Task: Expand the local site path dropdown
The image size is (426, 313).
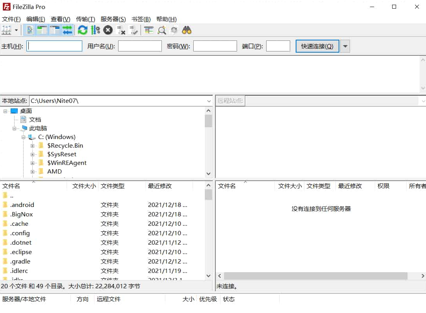Action: [209, 101]
